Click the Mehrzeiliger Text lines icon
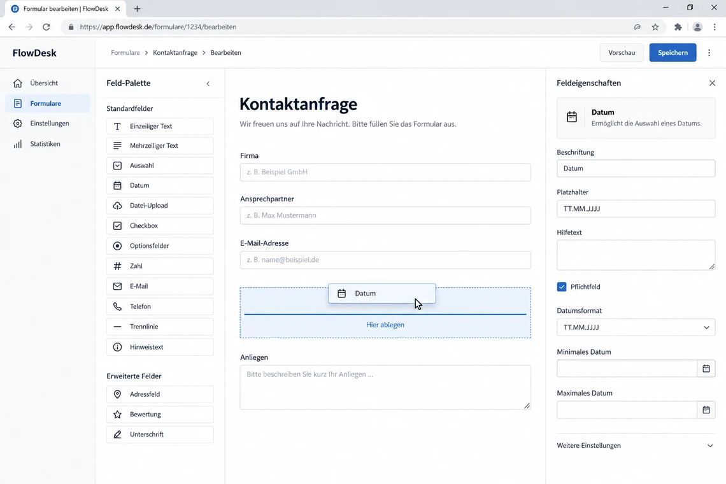 tap(117, 146)
